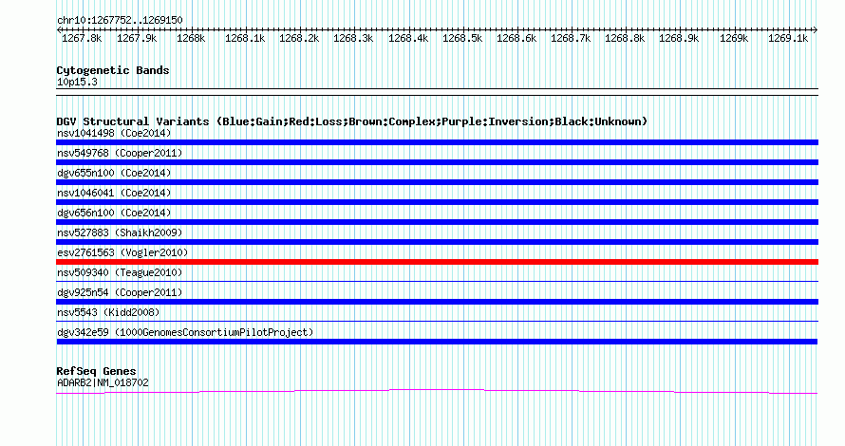Click the blue bar under nsv549768
The width and height of the screenshot is (845, 446).
[x=437, y=162]
